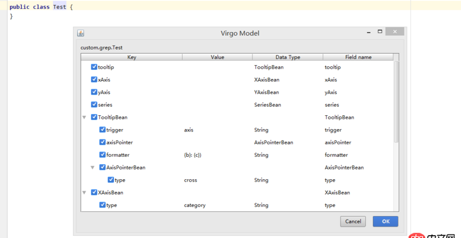
Task: Click the Cancel button
Action: [x=353, y=221]
